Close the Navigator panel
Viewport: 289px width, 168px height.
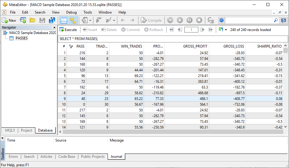(x=54, y=27)
